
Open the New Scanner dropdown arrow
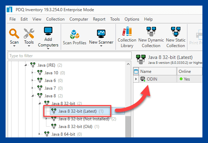pyautogui.click(x=101, y=46)
